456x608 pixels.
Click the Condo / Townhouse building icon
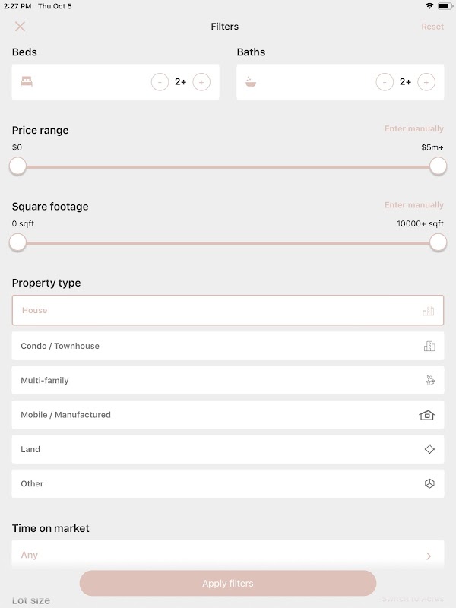[x=429, y=346]
